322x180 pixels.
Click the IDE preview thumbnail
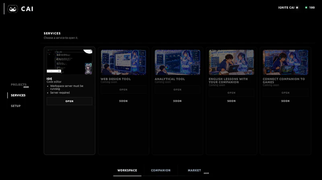pyautogui.click(x=69, y=62)
